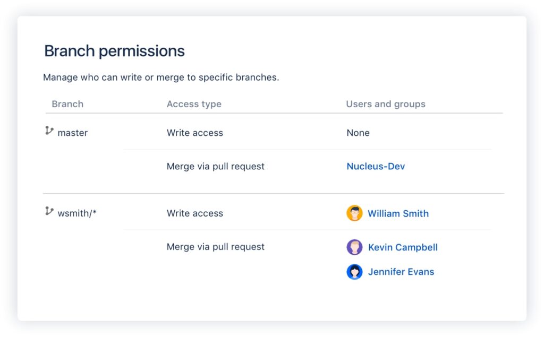Viewport: 544px width, 337px height.
Task: Click William Smith's avatar icon
Action: pos(355,213)
